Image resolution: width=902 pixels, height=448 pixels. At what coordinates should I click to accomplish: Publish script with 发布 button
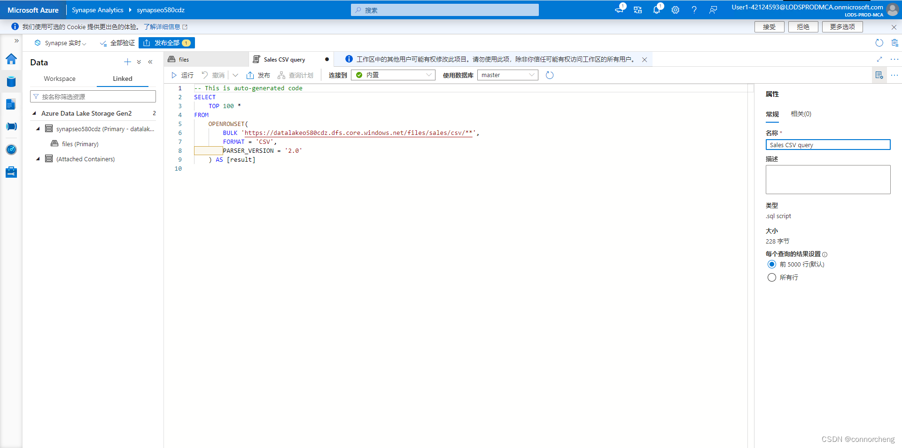pos(258,75)
